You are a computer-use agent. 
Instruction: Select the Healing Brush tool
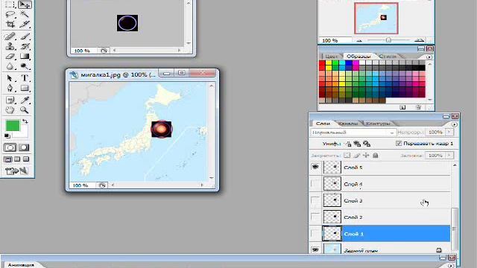10,36
